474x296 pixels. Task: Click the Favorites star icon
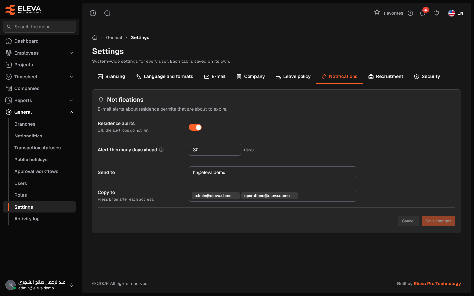(x=377, y=12)
